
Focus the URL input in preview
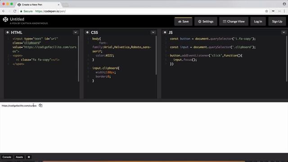pos(19,106)
